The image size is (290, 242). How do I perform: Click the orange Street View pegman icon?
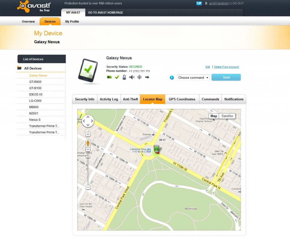pos(88,143)
